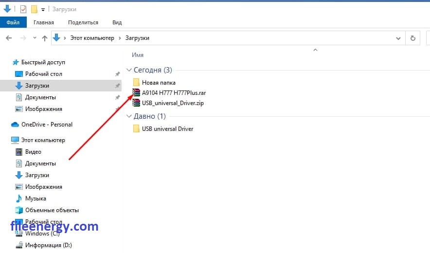Viewport: 430px width, 253px height.
Task: Open the Информация (D:) drive
Action: tap(49, 245)
